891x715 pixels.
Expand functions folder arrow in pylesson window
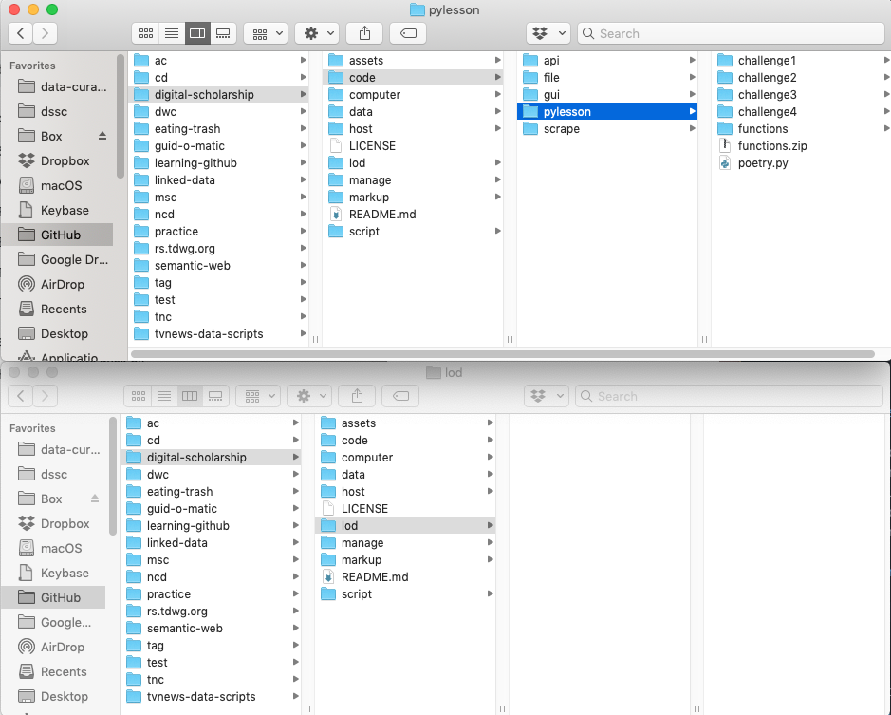(886, 128)
